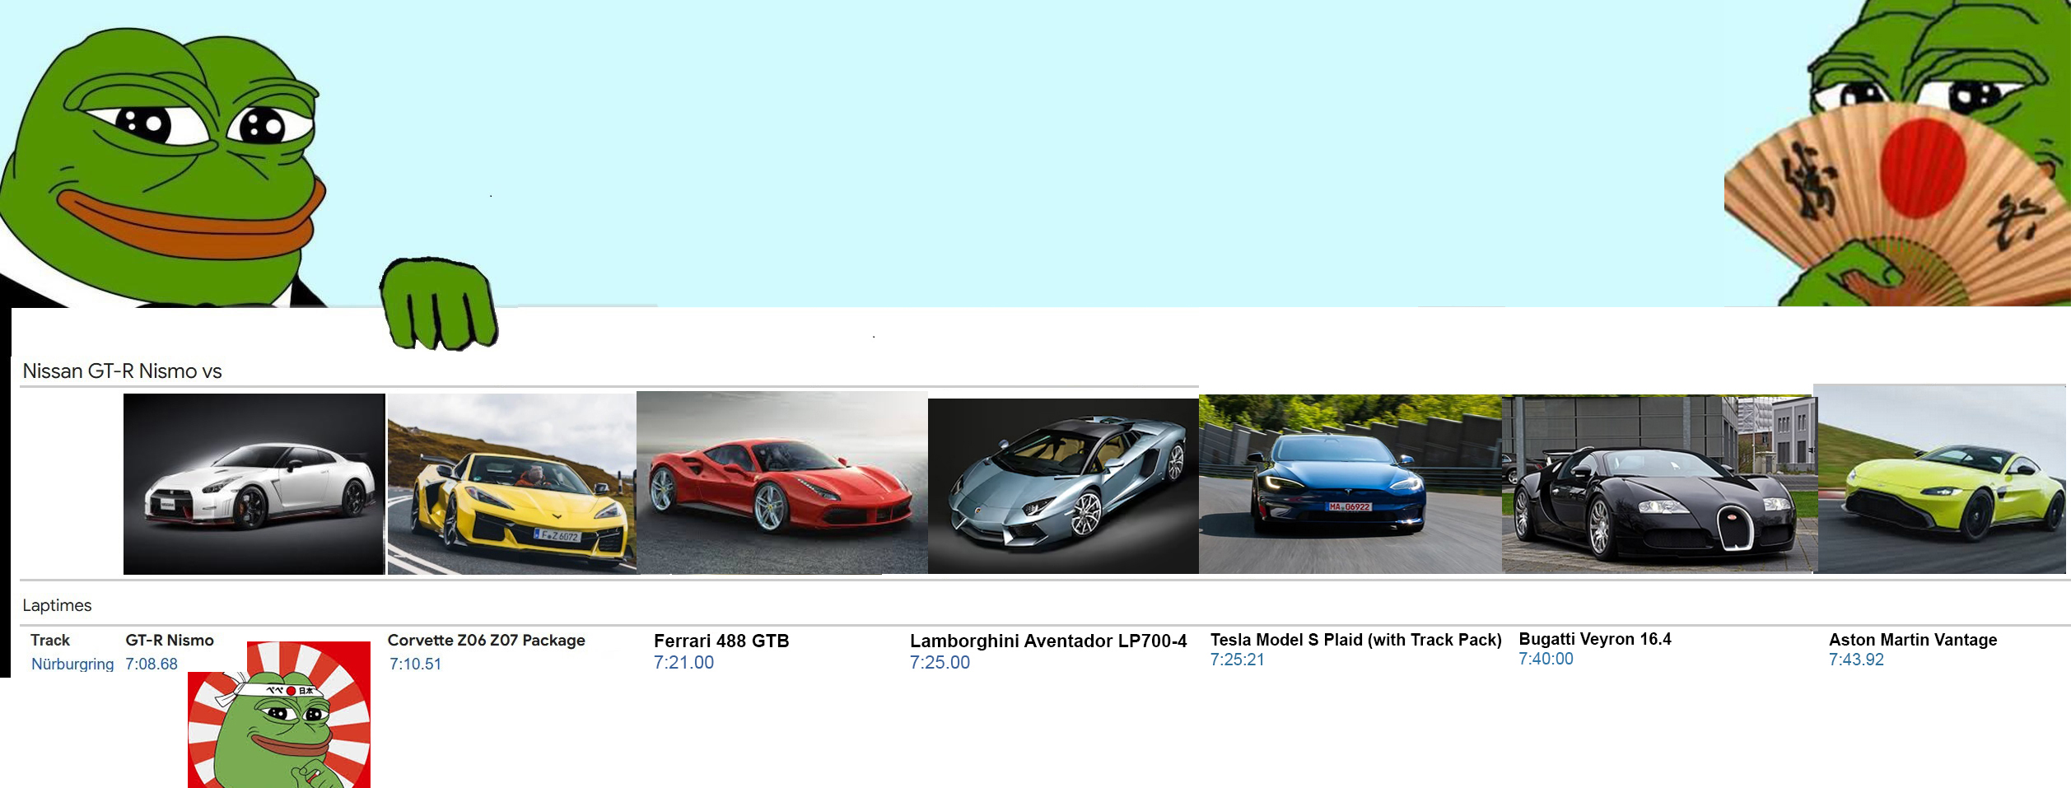Screen dimensions: 2071x788
Task: Select the black Bugatti Veyron picture
Action: (1659, 484)
